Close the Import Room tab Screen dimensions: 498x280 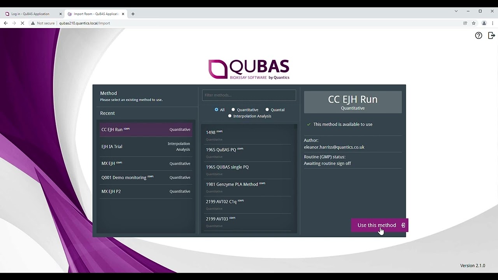[123, 14]
